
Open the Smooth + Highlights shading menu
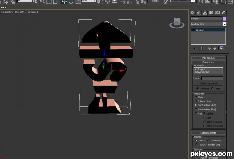click(27, 12)
